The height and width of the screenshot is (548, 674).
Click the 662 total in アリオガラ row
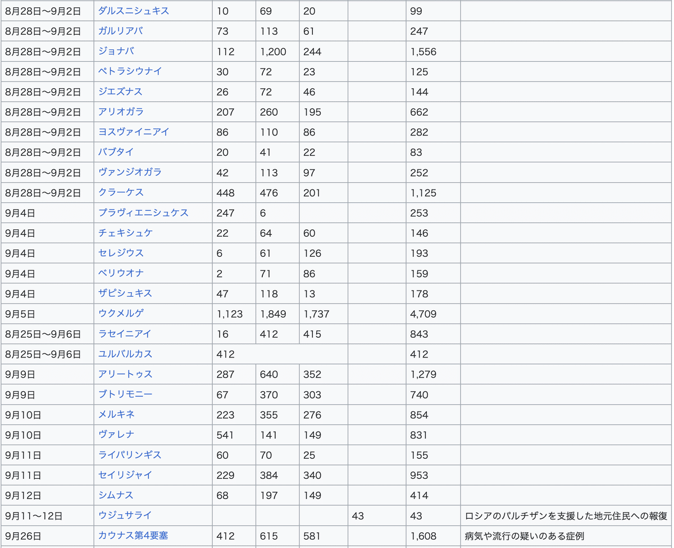pos(419,112)
